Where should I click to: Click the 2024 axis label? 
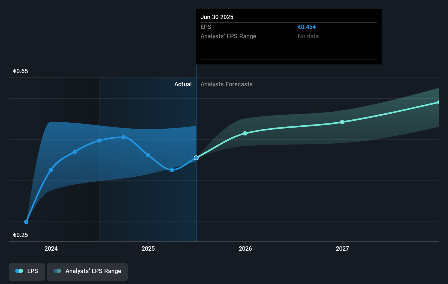(x=51, y=249)
